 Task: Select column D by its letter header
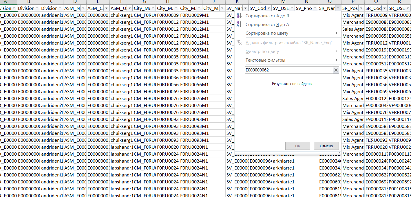75,2
